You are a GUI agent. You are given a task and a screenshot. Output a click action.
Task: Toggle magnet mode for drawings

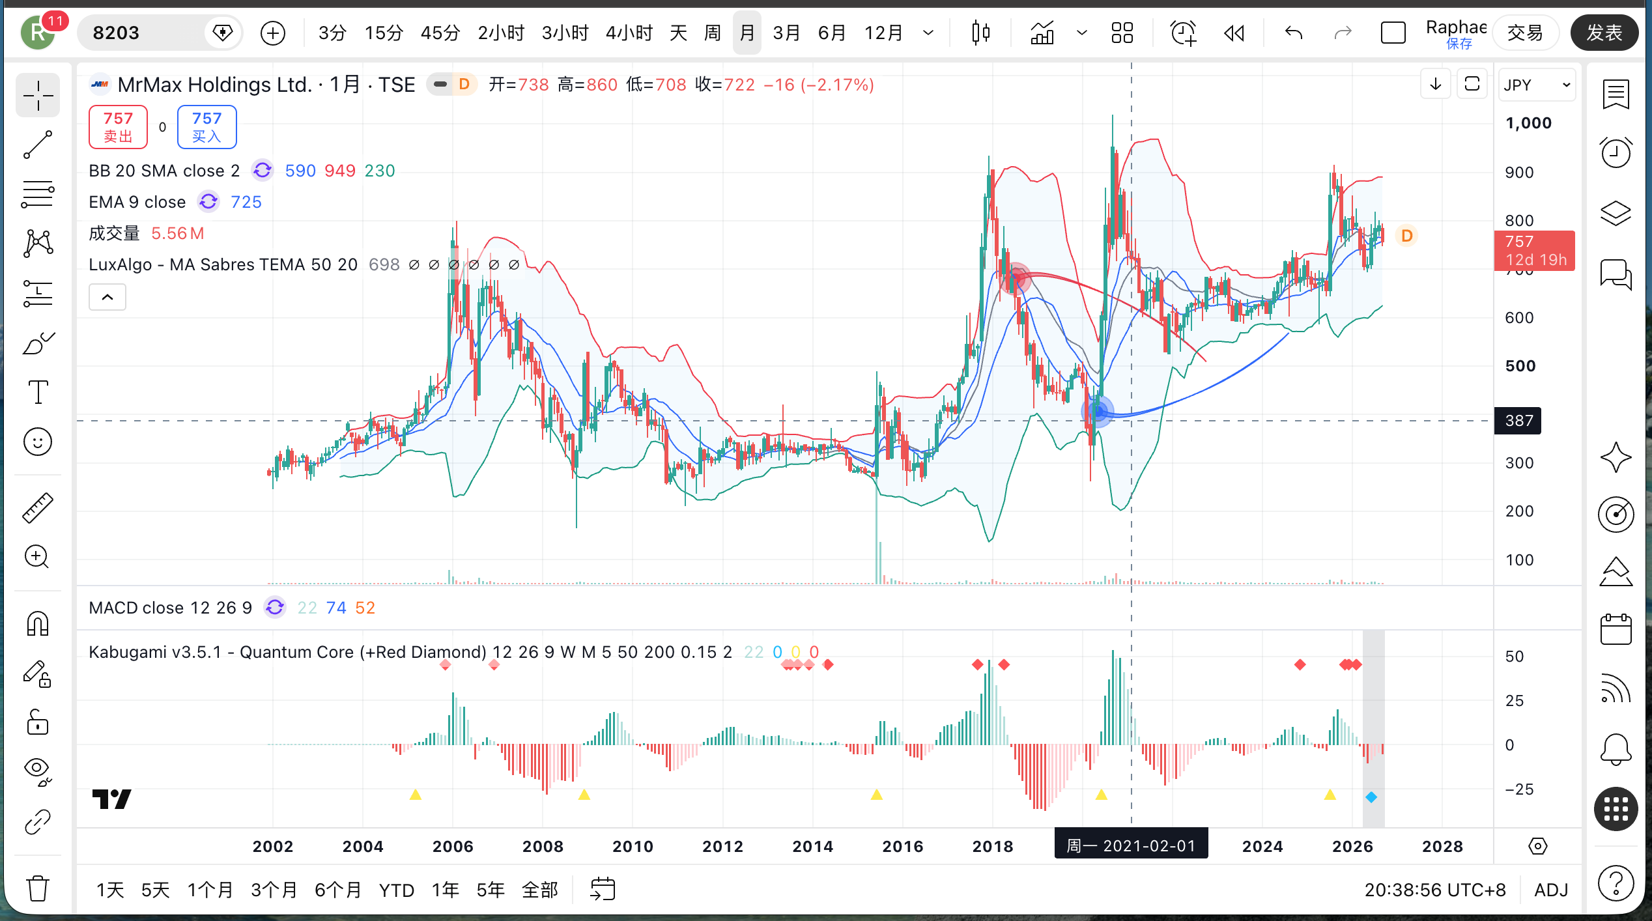pos(38,623)
